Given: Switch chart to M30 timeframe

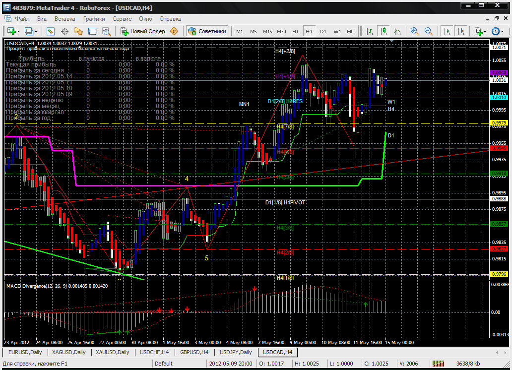Looking at the screenshot, I should point(281,31).
